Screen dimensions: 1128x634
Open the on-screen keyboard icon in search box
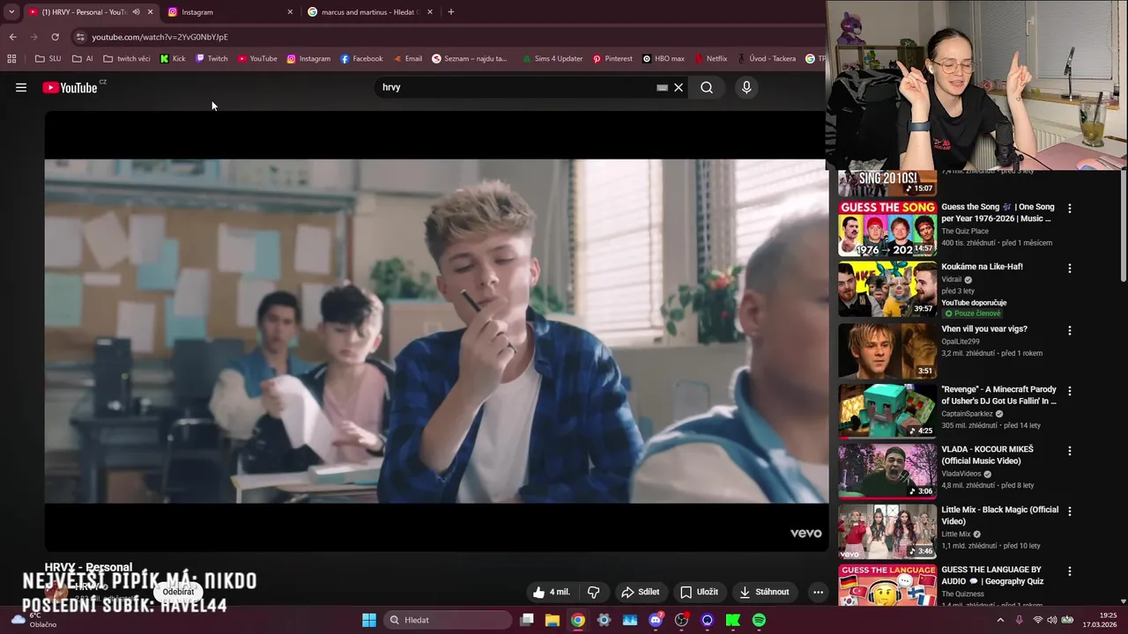click(662, 87)
